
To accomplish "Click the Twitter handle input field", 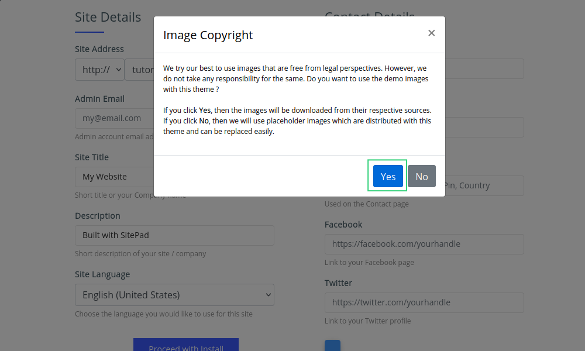I will (x=424, y=302).
